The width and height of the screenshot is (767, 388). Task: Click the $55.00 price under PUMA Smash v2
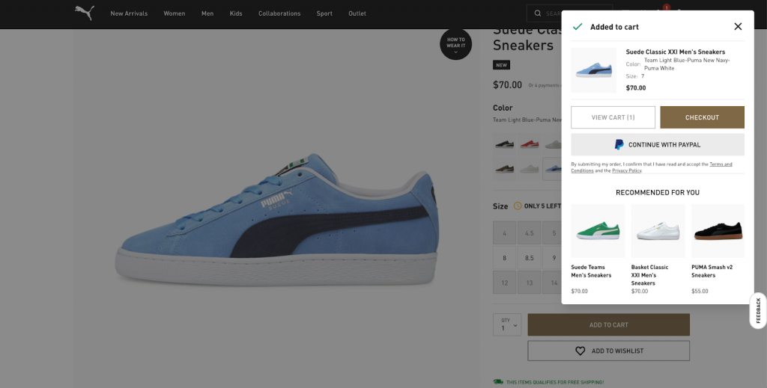pos(700,291)
